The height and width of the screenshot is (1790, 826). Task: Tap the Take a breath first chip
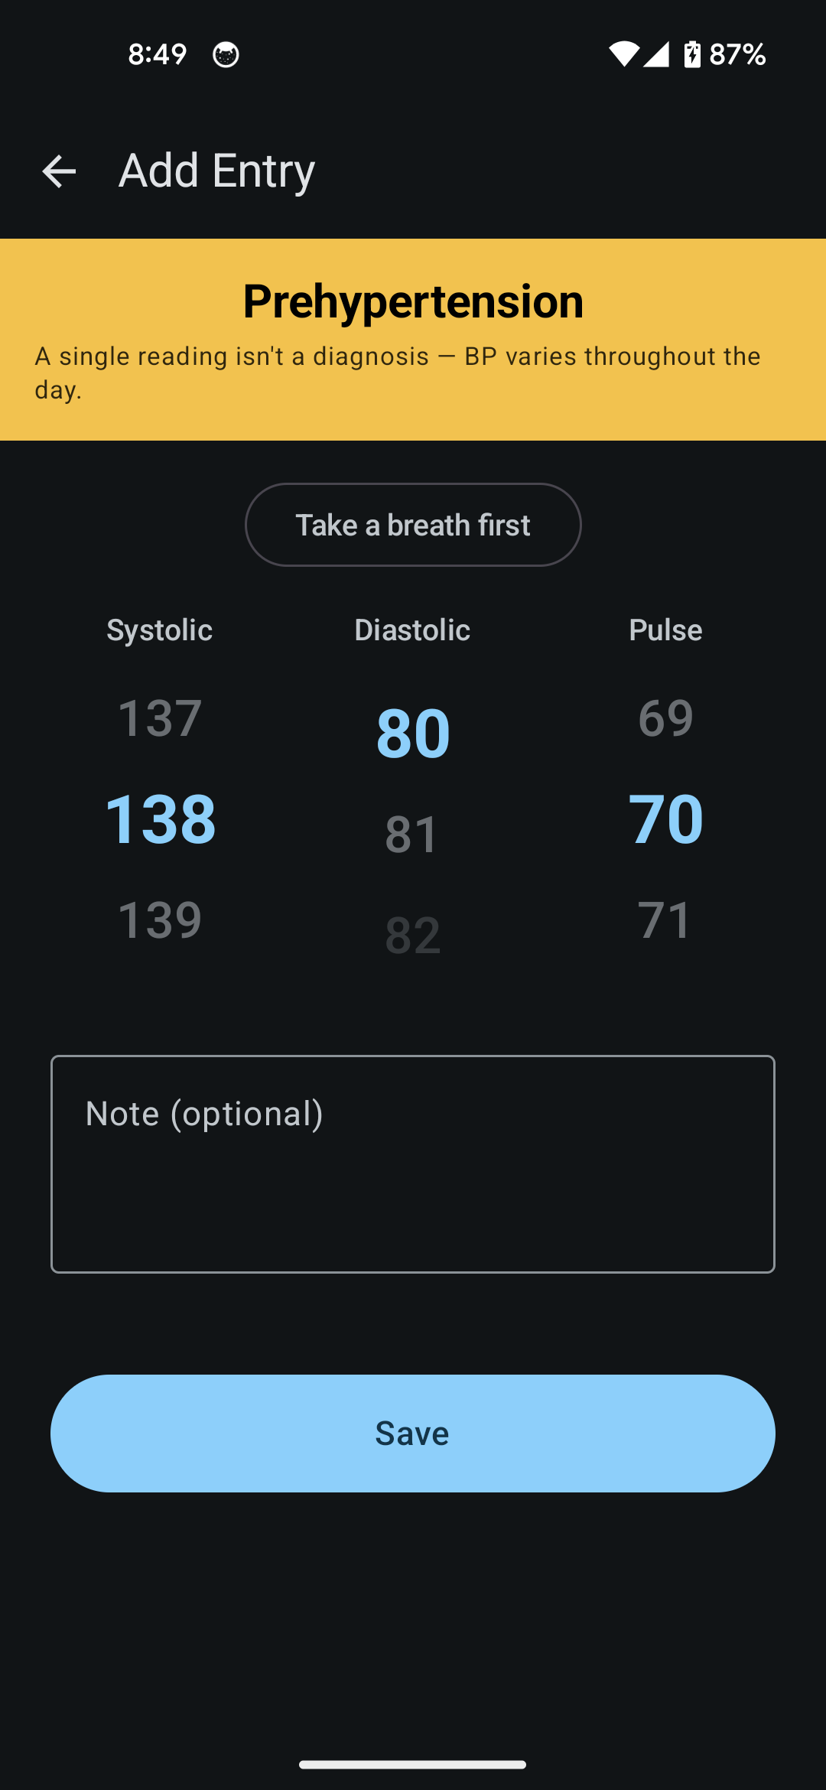pyautogui.click(x=412, y=525)
